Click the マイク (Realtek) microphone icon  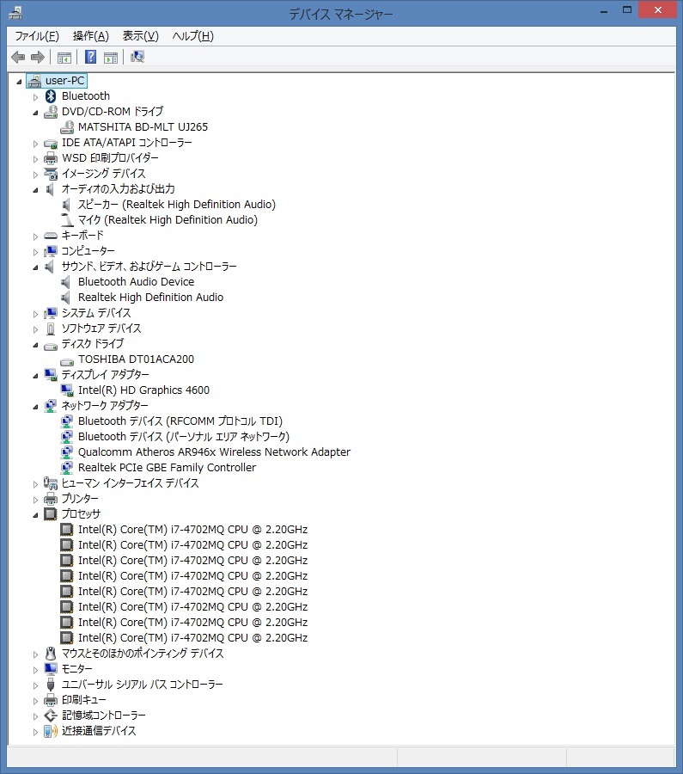66,219
